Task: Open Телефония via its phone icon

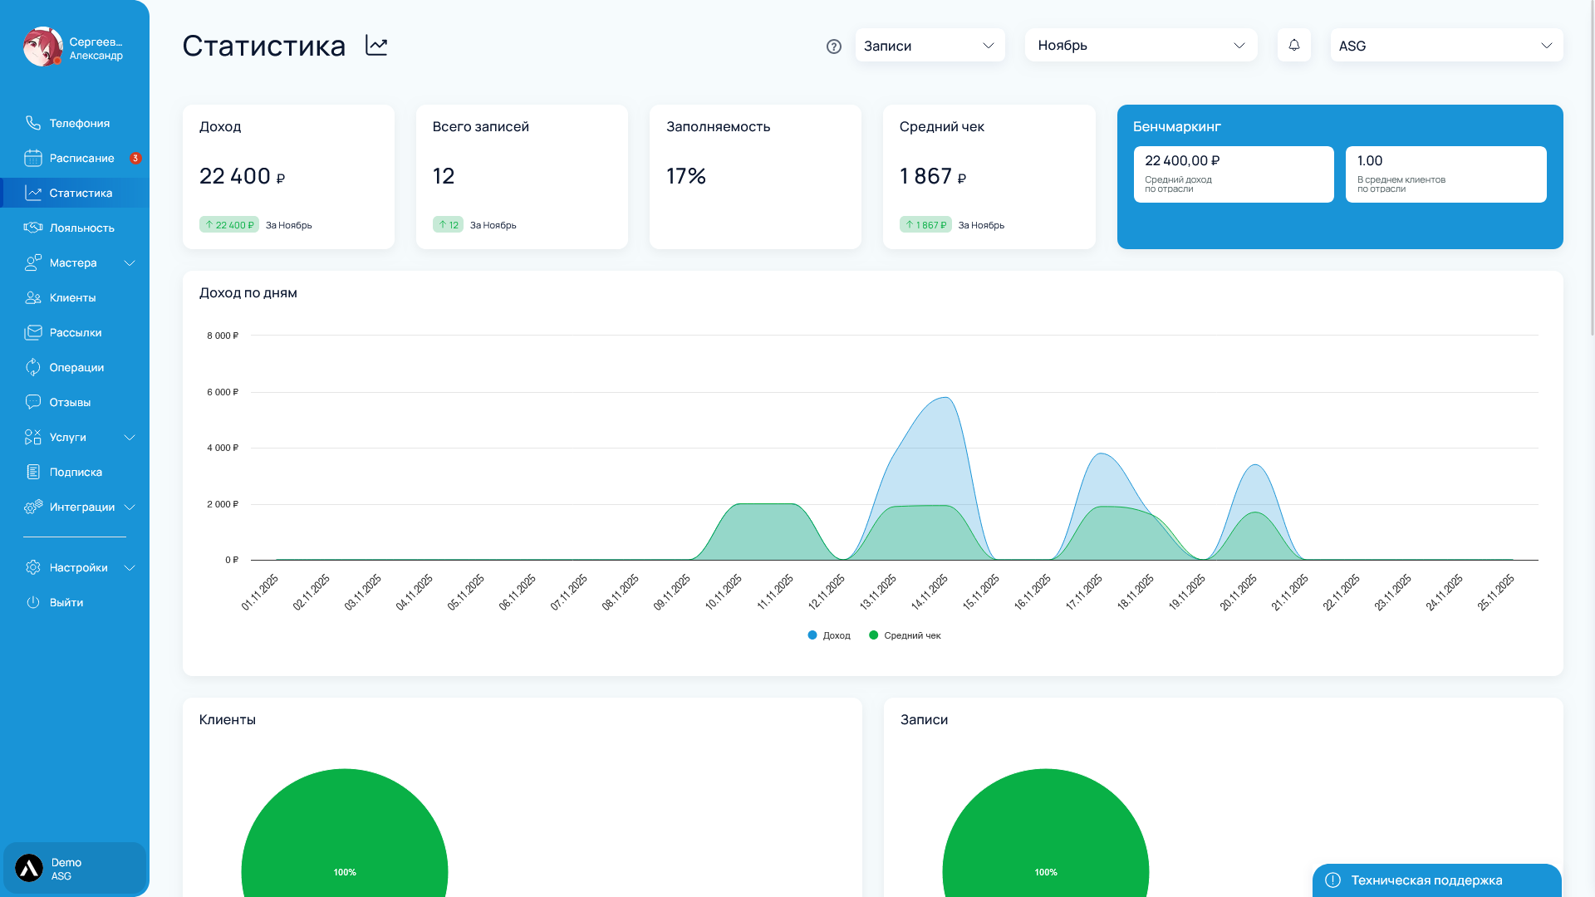Action: (x=33, y=123)
